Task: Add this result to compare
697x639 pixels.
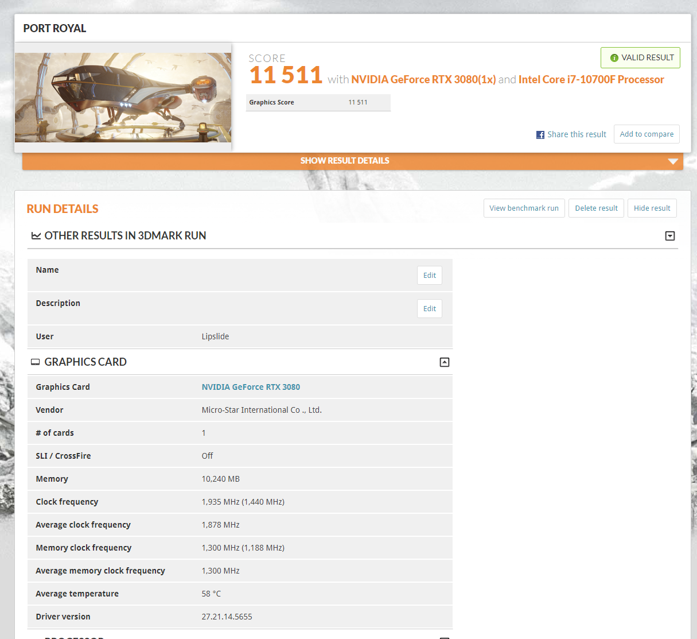Action: [x=647, y=134]
